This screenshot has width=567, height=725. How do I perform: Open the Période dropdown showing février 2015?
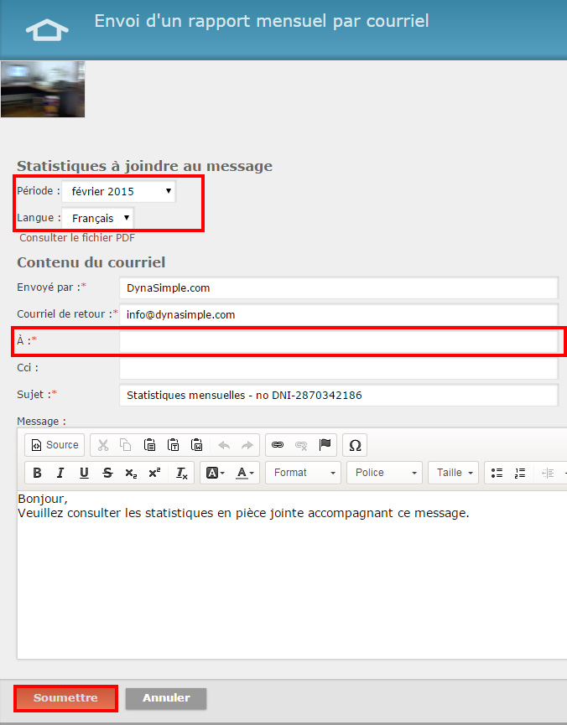coord(118,192)
